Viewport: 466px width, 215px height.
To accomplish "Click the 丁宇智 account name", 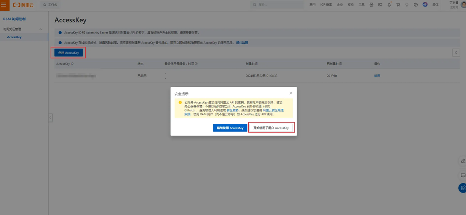I will click(454, 3).
